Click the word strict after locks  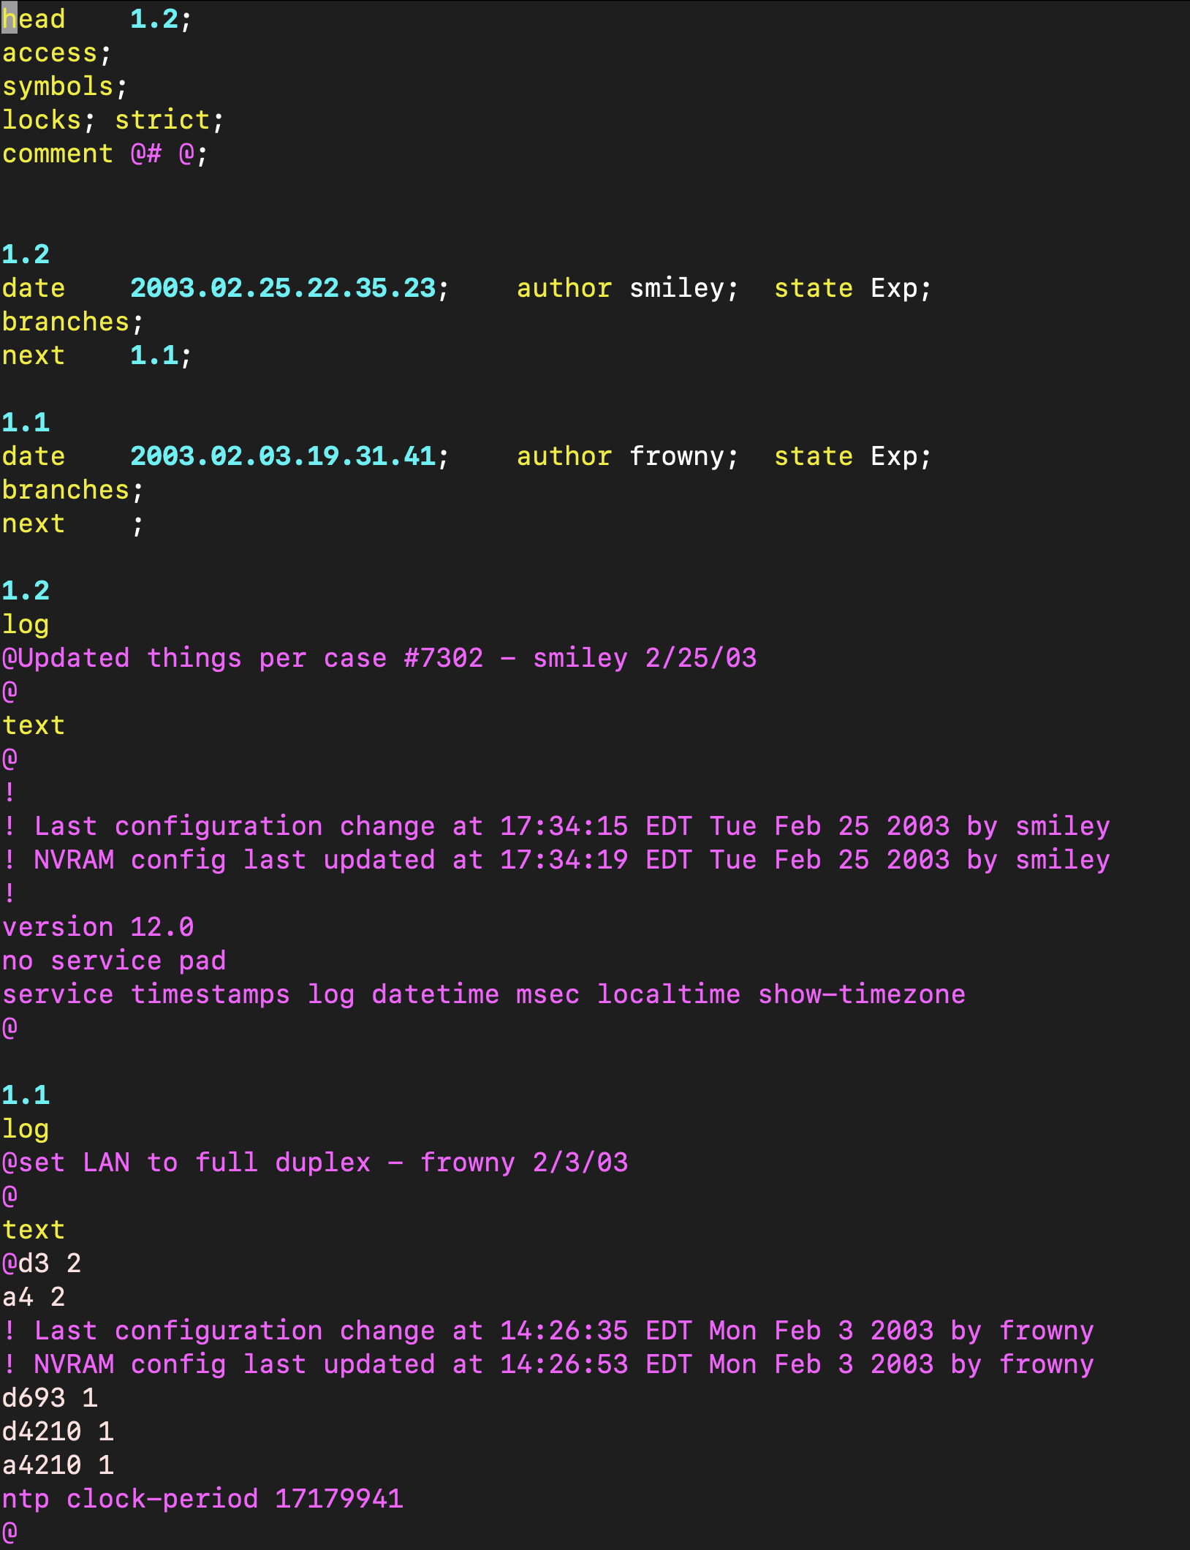click(162, 120)
